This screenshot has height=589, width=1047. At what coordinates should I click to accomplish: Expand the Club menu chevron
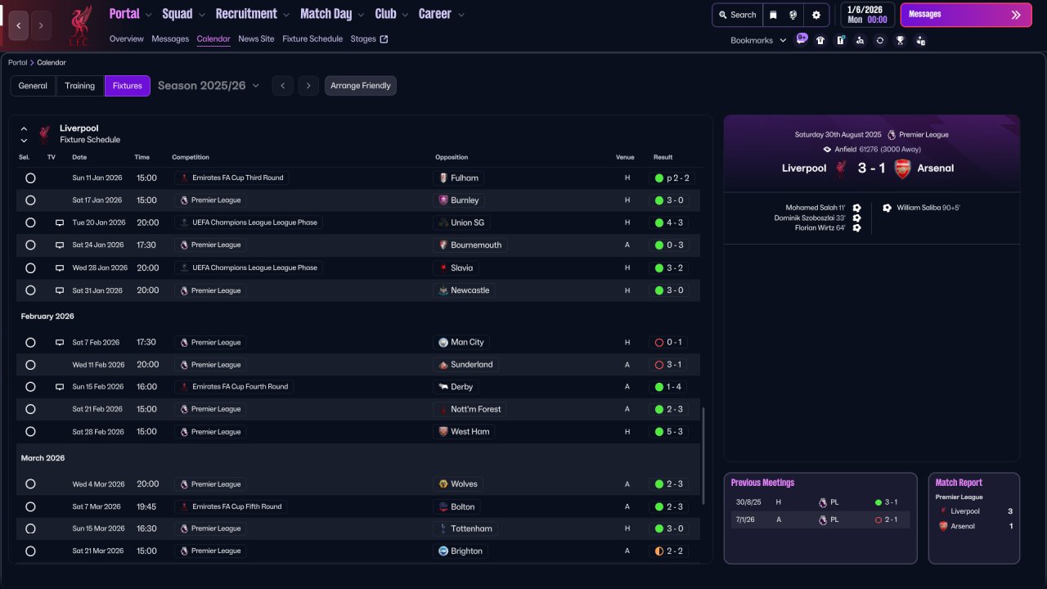pos(405,15)
